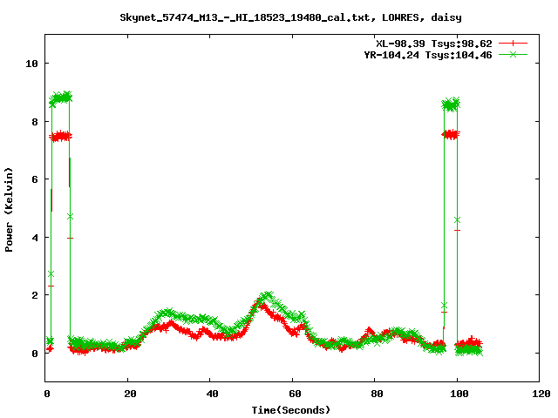Click the x-axis tick label 60
Screen dimensions: 558x418
coord(295,394)
